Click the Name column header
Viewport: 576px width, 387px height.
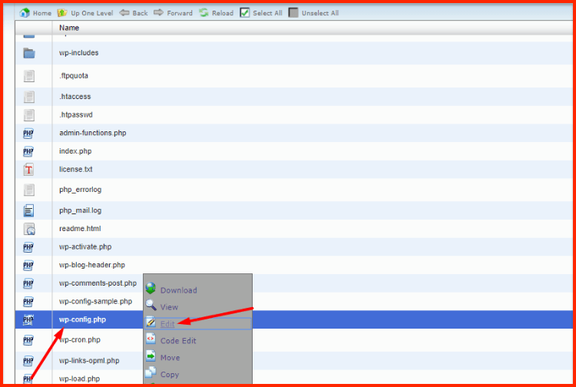(x=68, y=28)
